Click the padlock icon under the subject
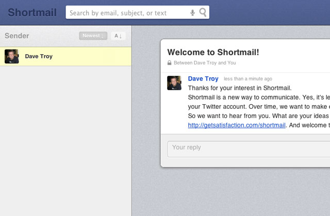The width and height of the screenshot is (330, 216). [169, 63]
